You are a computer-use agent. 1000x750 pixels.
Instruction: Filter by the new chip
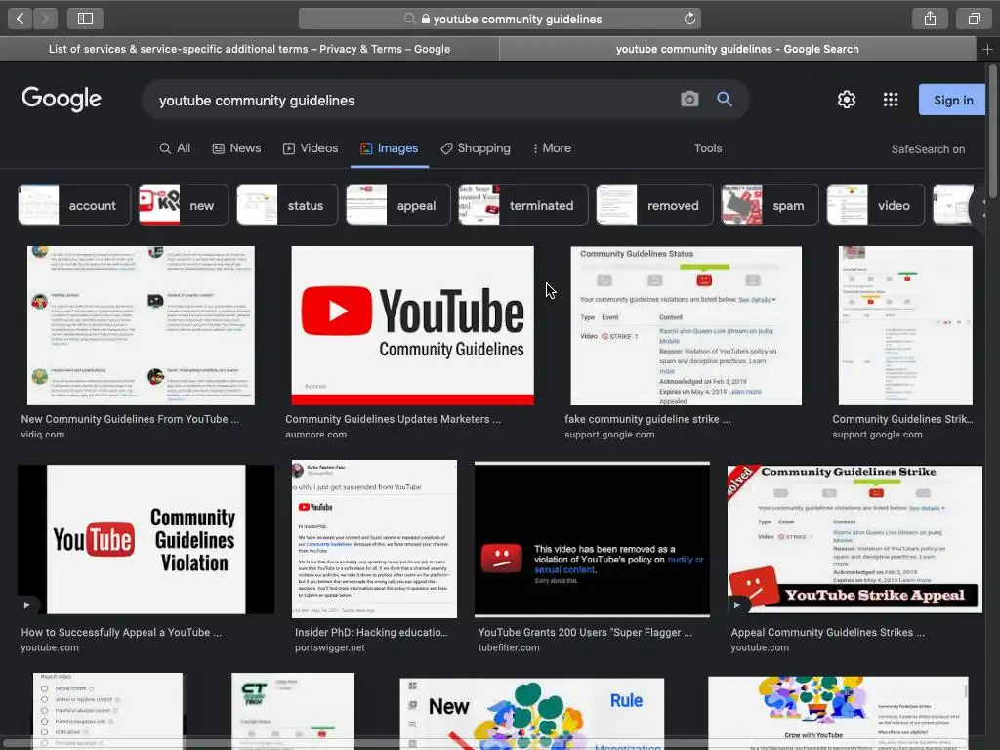[184, 205]
